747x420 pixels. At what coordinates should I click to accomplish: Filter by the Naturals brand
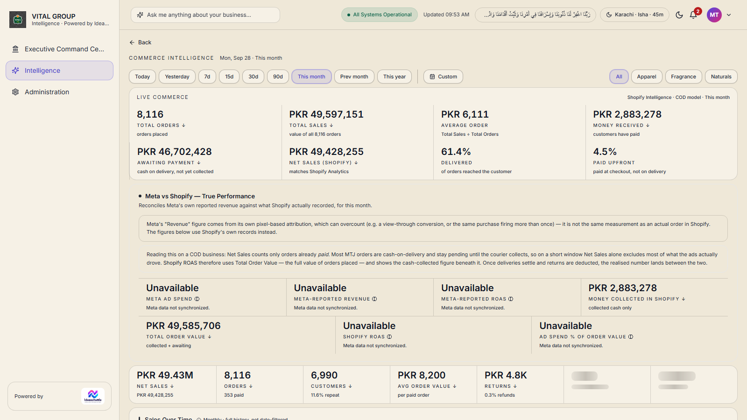click(721, 77)
